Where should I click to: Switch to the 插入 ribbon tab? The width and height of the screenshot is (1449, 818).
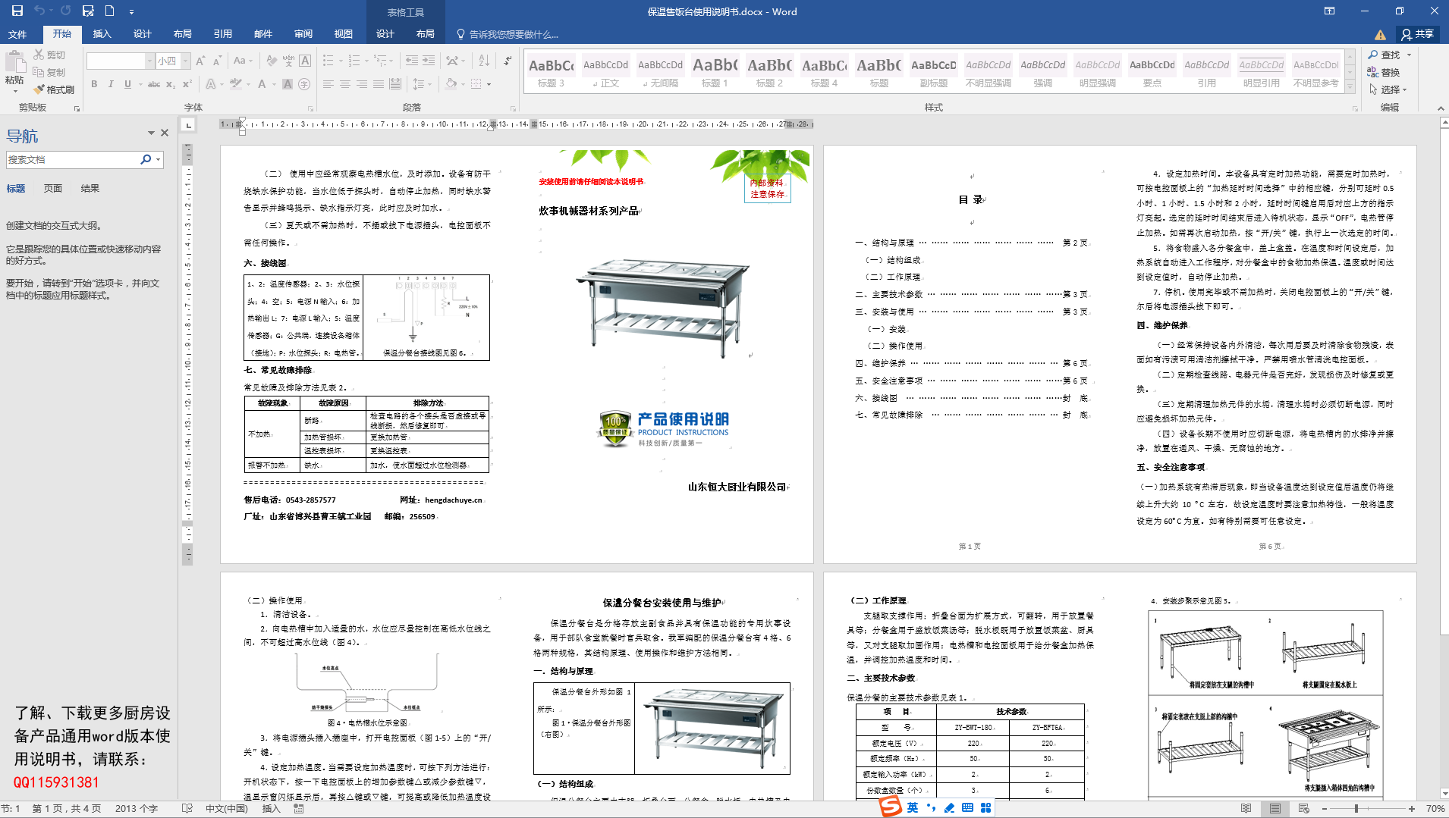(102, 34)
